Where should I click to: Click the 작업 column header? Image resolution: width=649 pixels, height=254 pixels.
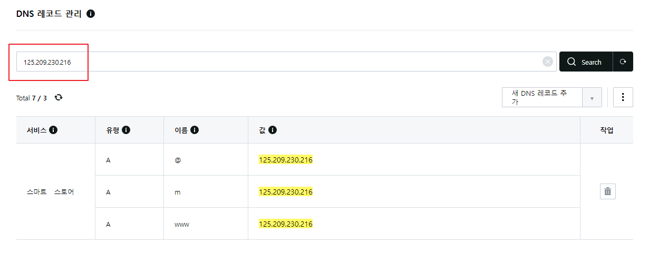click(607, 130)
